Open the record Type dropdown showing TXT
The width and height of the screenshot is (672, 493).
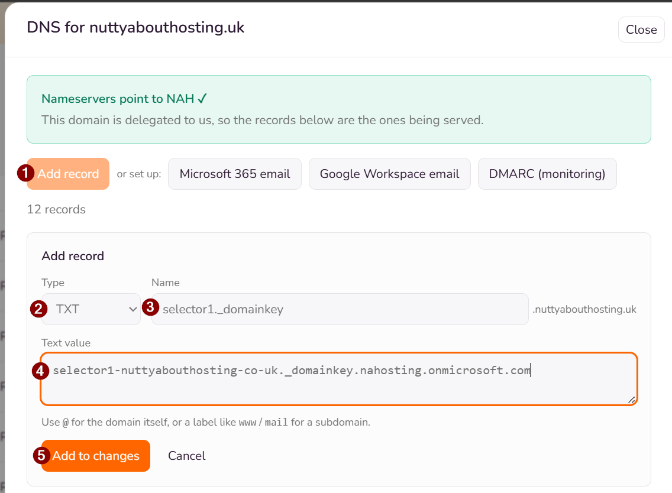coord(91,309)
